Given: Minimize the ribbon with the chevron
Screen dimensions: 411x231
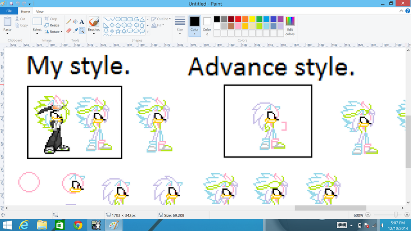Looking at the screenshot, I should tap(401, 11).
